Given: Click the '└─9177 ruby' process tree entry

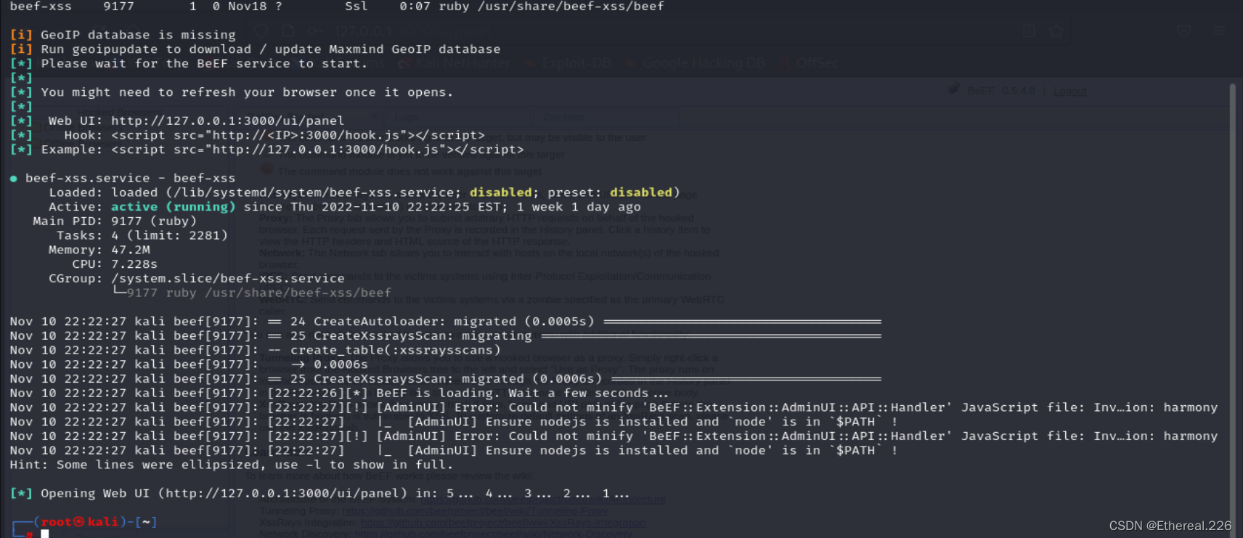Looking at the screenshot, I should 252,293.
